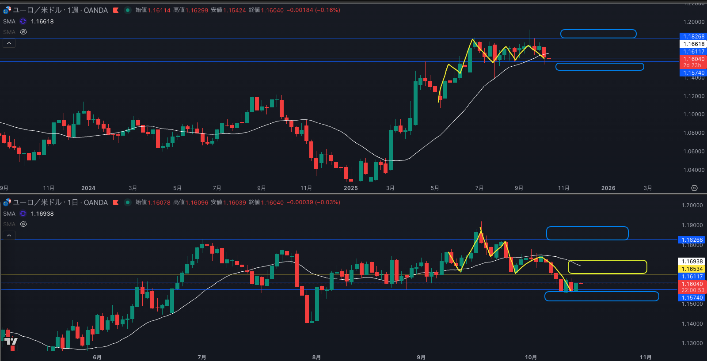Click the TradingView logo in bottom left
Screen dimensions: 707x361
coord(11,341)
